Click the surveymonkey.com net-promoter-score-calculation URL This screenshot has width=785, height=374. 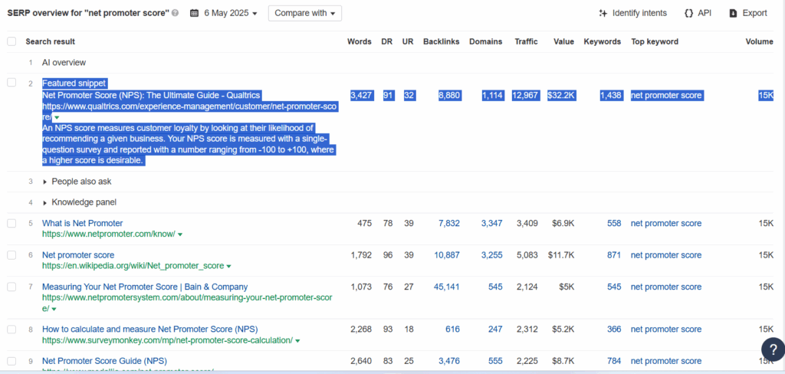167,340
